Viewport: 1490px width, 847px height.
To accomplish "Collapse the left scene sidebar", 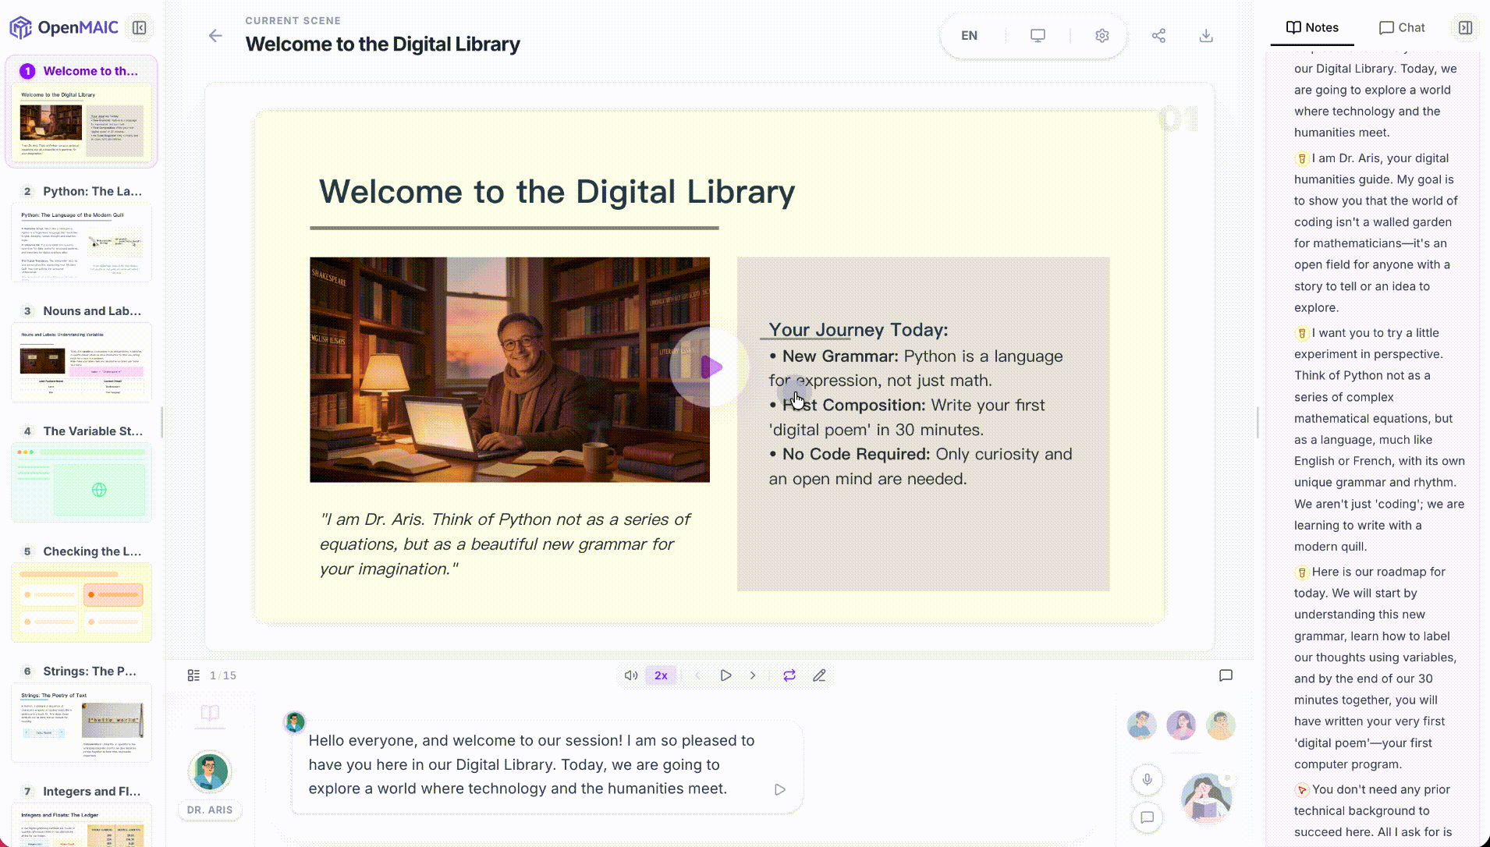I will tap(140, 28).
